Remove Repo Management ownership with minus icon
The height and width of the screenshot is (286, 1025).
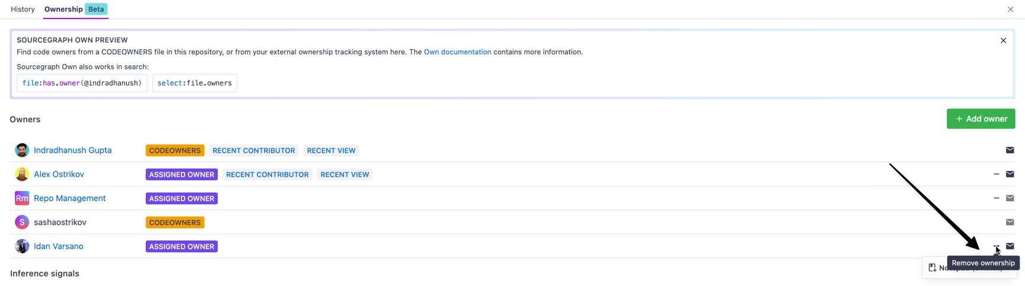coord(997,198)
